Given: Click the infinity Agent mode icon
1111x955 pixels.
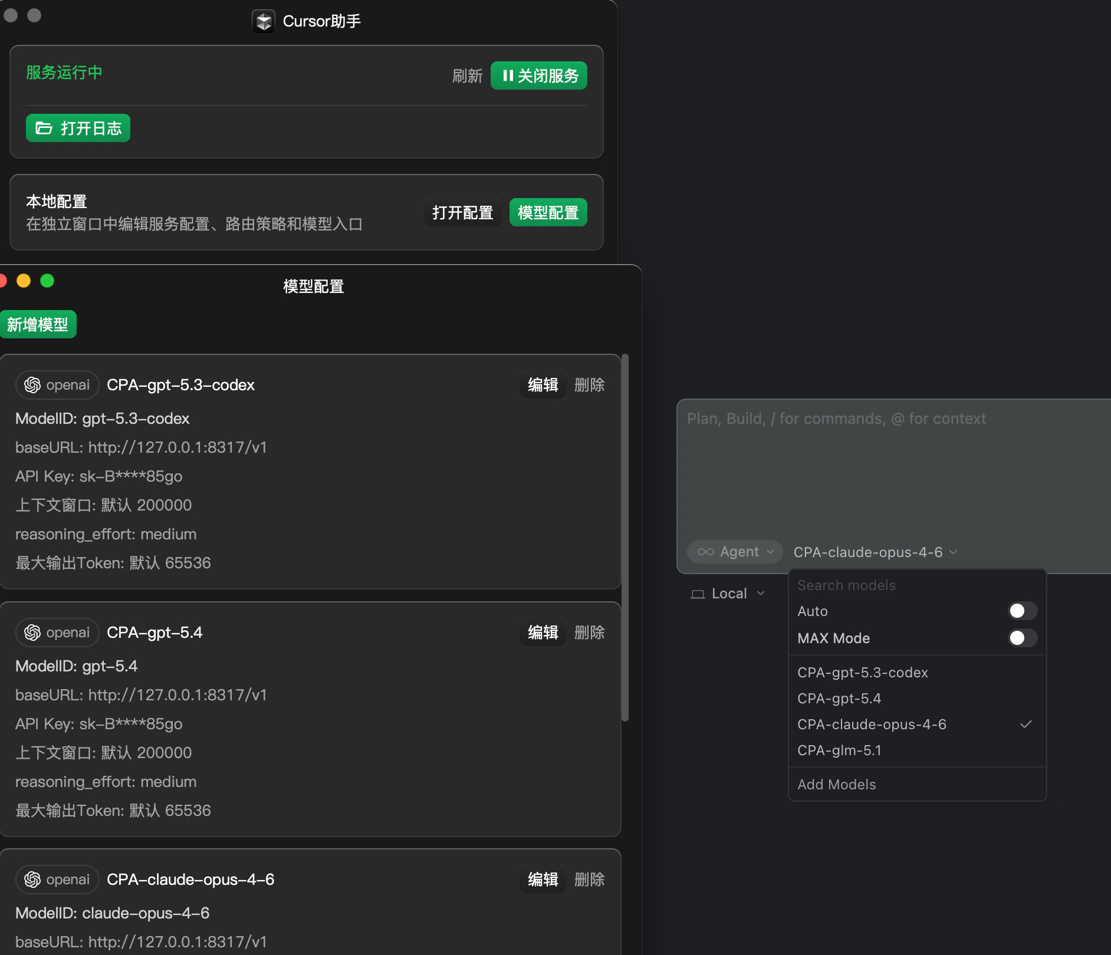Looking at the screenshot, I should click(x=705, y=552).
